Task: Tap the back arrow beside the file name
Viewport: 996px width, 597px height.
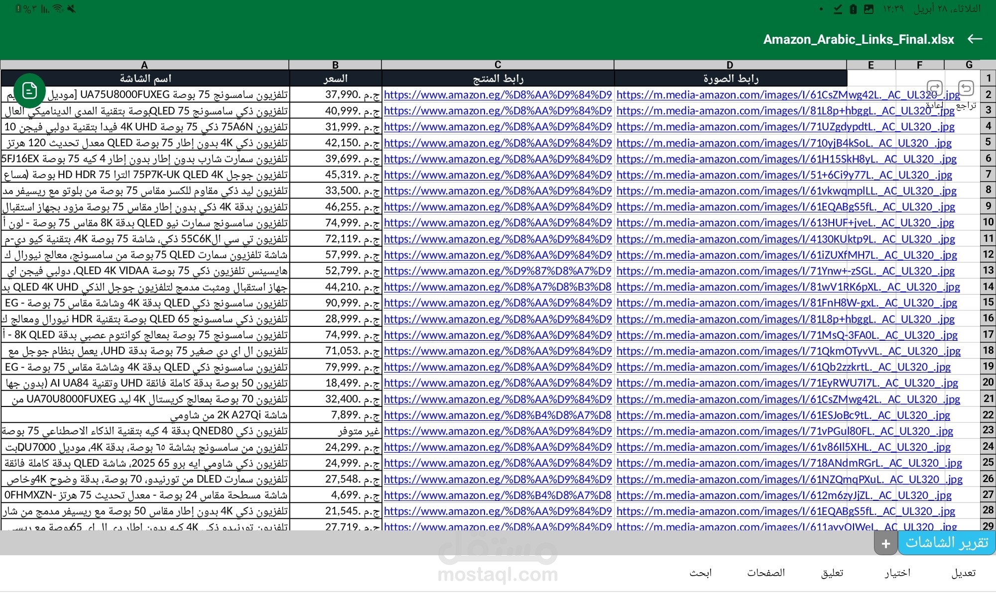Action: (975, 39)
